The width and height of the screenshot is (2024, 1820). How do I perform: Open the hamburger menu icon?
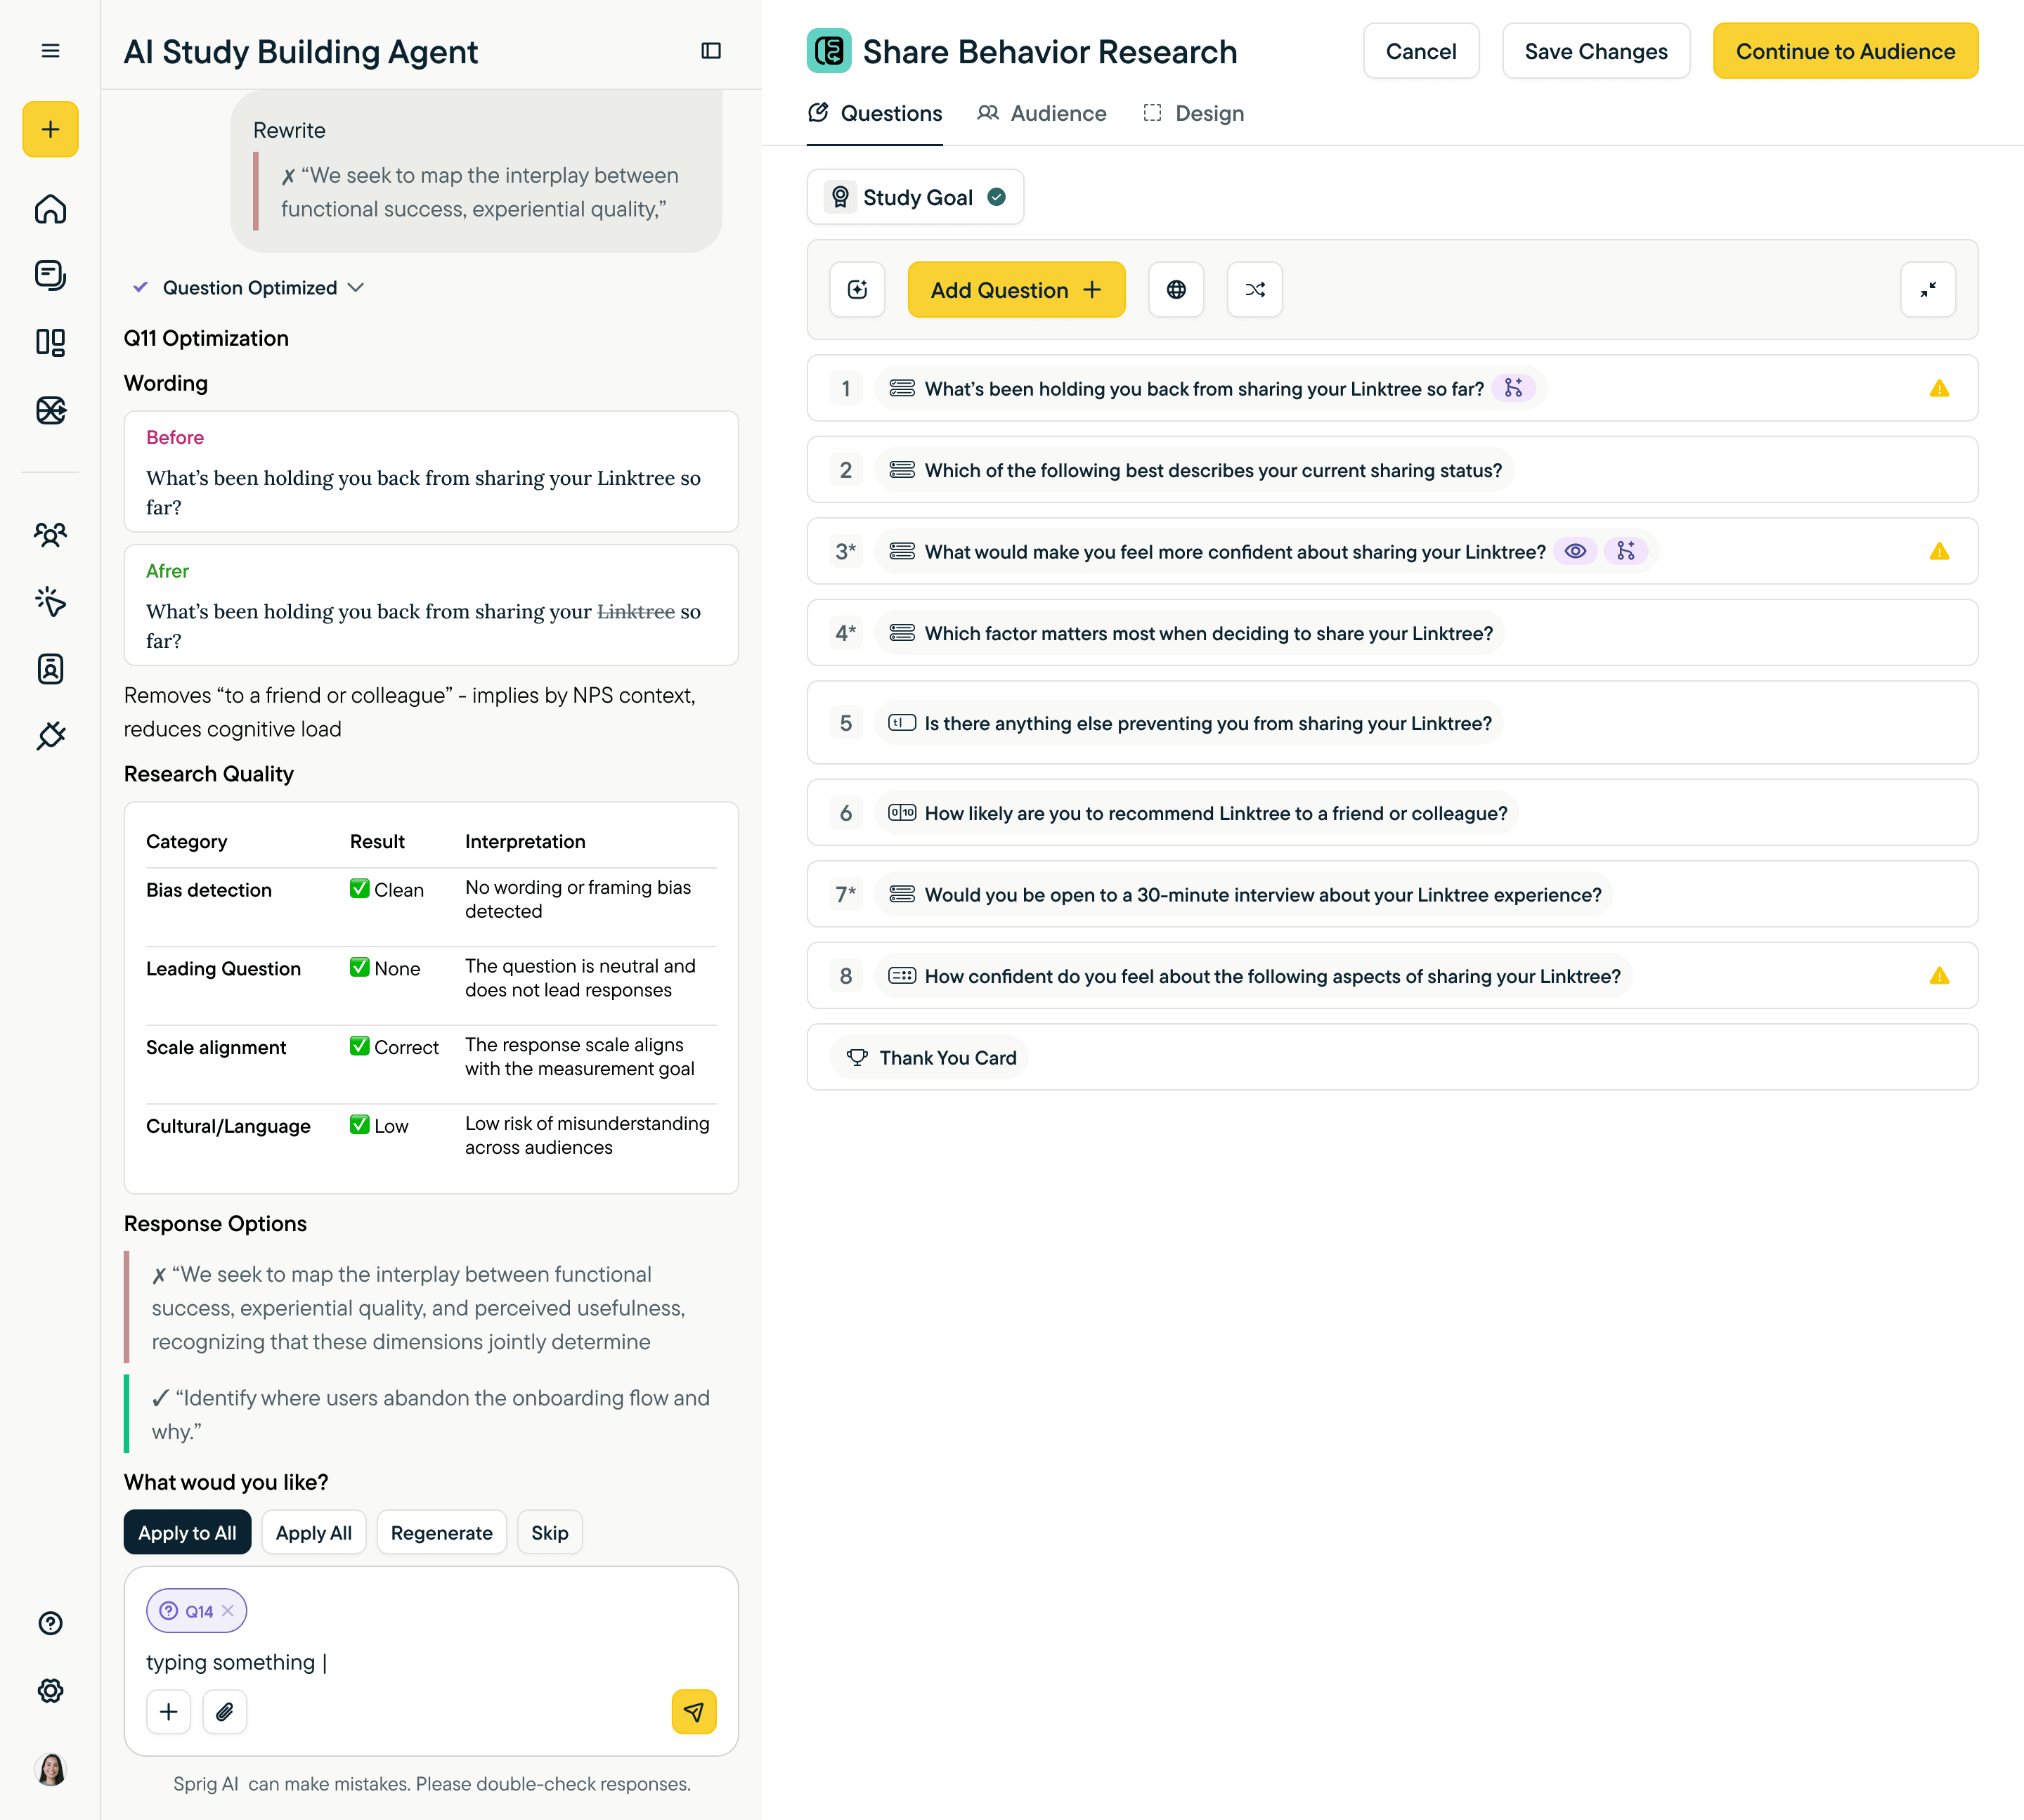point(50,51)
